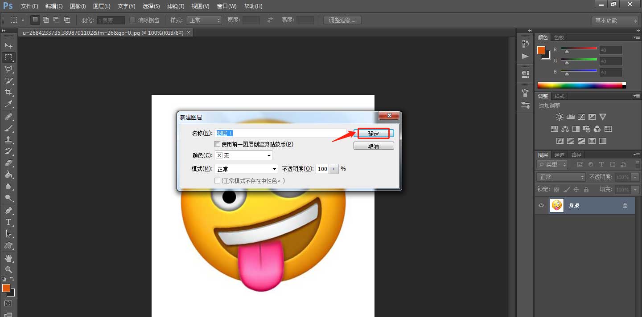Enable the 消除锯齿 option
The image size is (642, 317).
click(x=132, y=20)
